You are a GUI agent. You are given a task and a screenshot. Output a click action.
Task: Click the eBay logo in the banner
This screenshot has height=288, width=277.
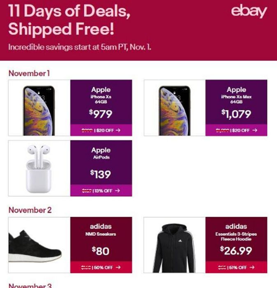coord(249,12)
